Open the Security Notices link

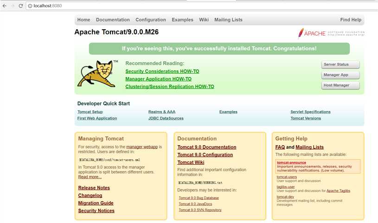[x=96, y=211]
